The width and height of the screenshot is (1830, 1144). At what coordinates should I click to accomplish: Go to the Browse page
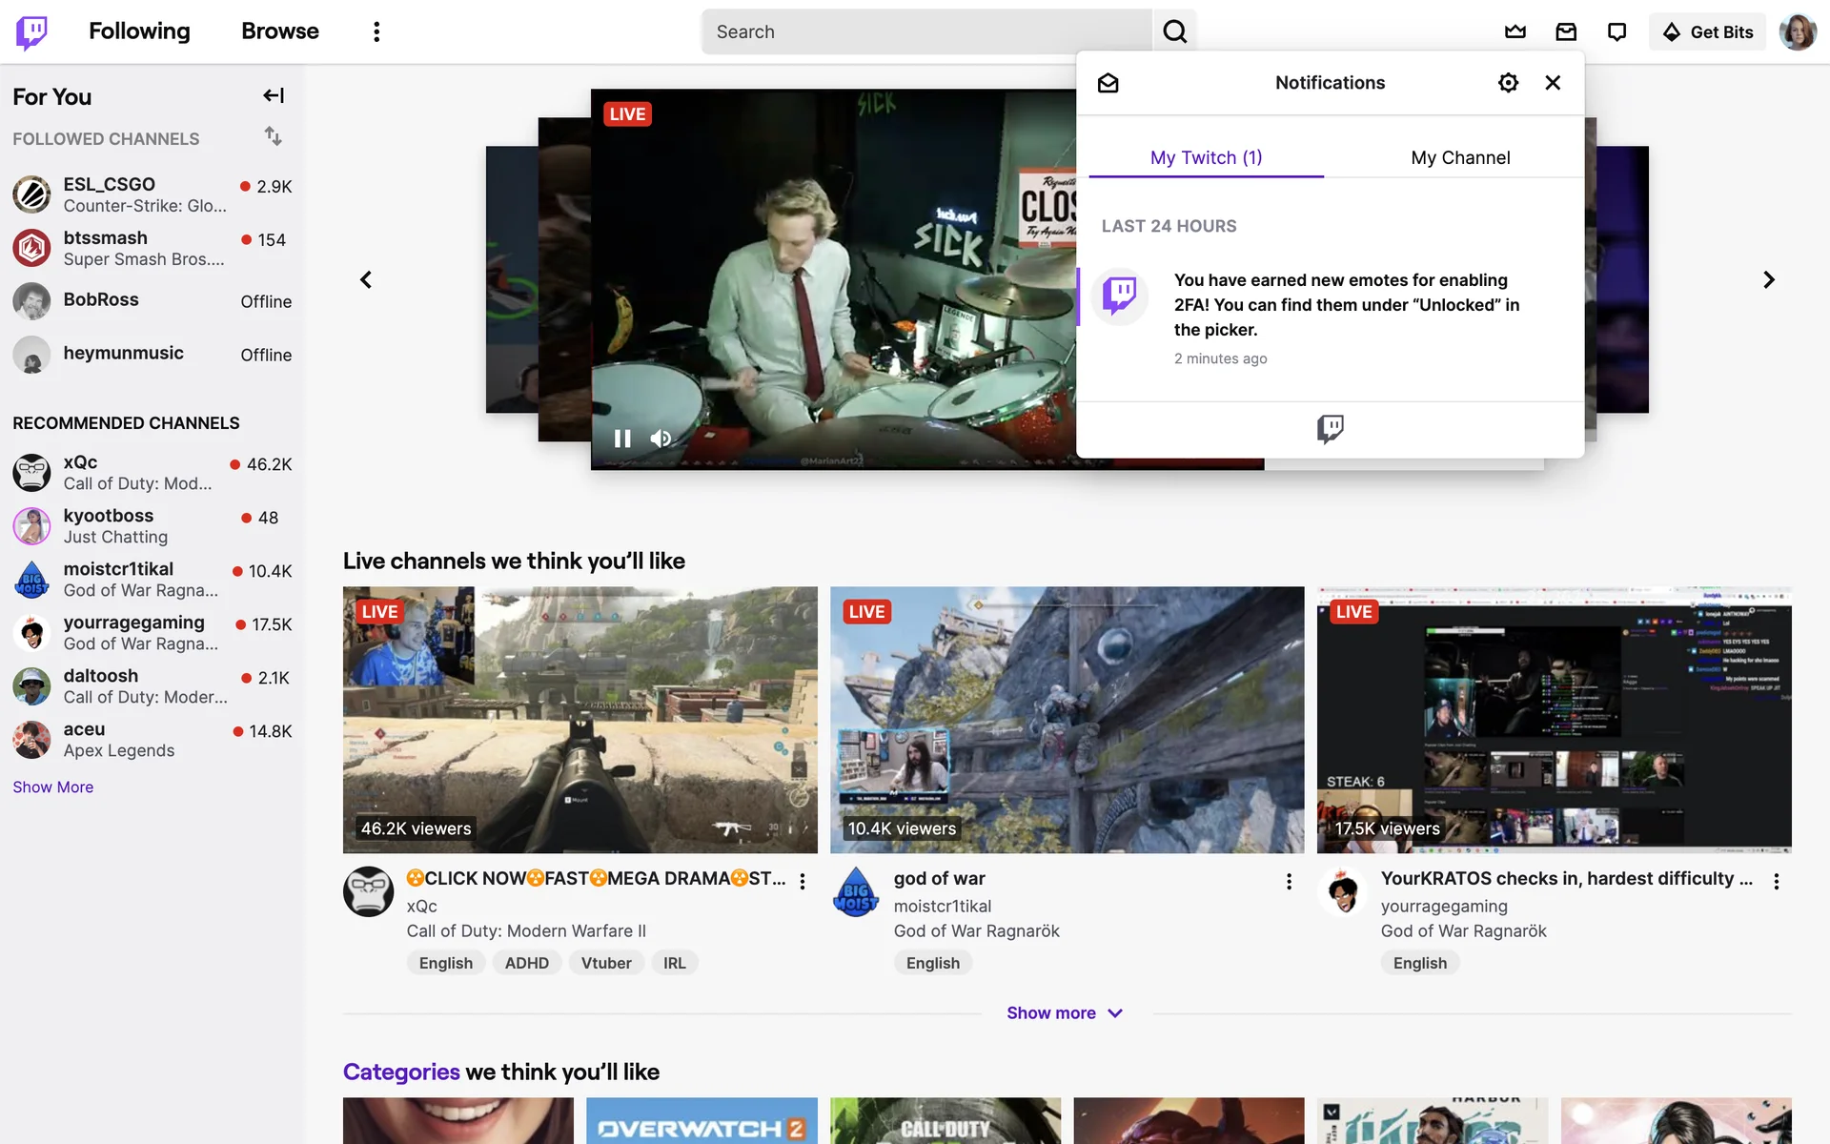(x=279, y=31)
